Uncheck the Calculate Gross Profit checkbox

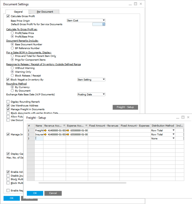pyautogui.click(x=8, y=16)
